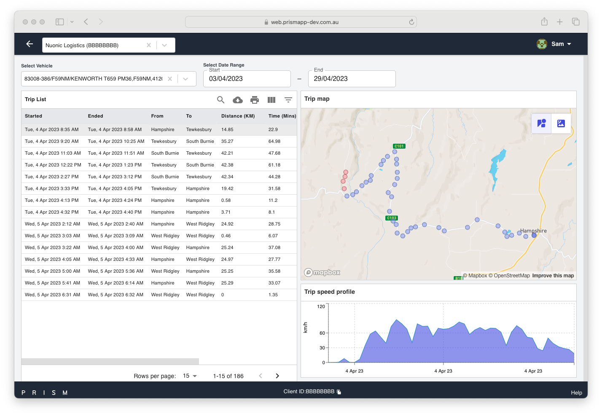This screenshot has height=416, width=602.
Task: Copy Client ID to clipboard
Action: pyautogui.click(x=339, y=392)
